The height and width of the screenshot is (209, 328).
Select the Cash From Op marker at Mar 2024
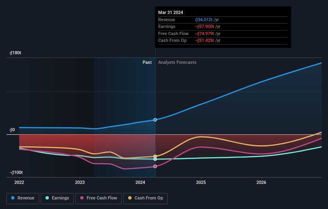(x=155, y=156)
